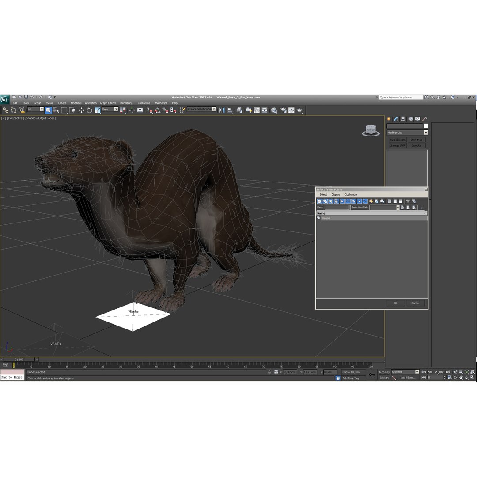Open the 3ds Max application button
This screenshot has width=477, height=477.
coord(4,99)
